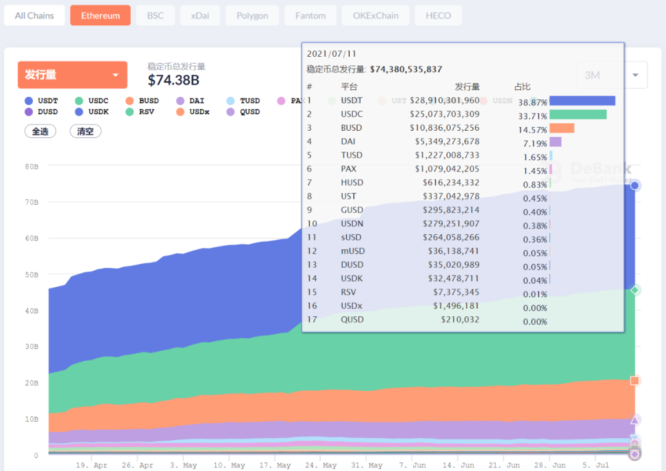Viewport: 666px width, 471px height.
Task: Click the USDC green diamond marker on chart edge
Action: 635,290
